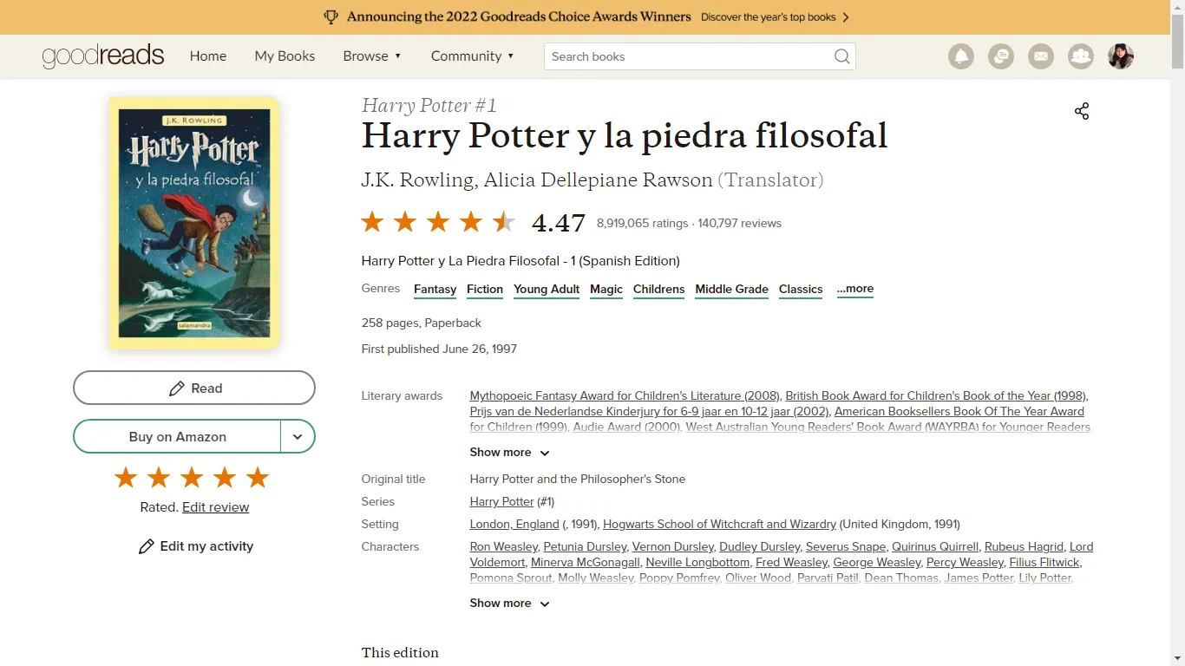Click the book cover thumbnail
The height and width of the screenshot is (666, 1185).
194,224
